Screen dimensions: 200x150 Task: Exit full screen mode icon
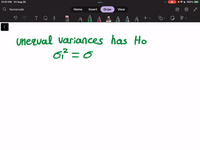[x=195, y=9]
